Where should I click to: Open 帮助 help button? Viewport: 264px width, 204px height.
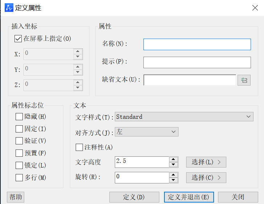coord(16,197)
